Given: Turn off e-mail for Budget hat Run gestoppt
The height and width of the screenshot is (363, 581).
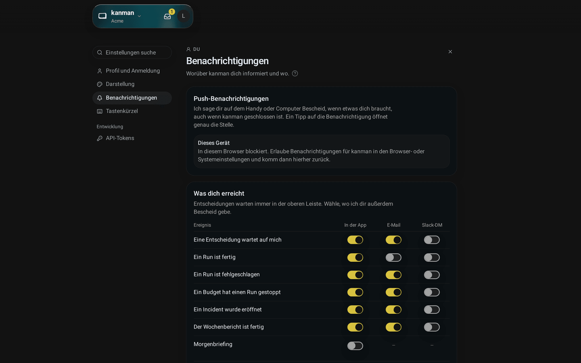Looking at the screenshot, I should (393, 292).
